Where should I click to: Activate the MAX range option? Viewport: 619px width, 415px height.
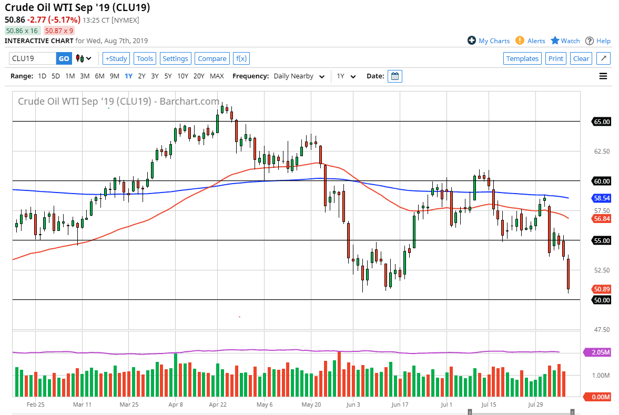tap(217, 76)
